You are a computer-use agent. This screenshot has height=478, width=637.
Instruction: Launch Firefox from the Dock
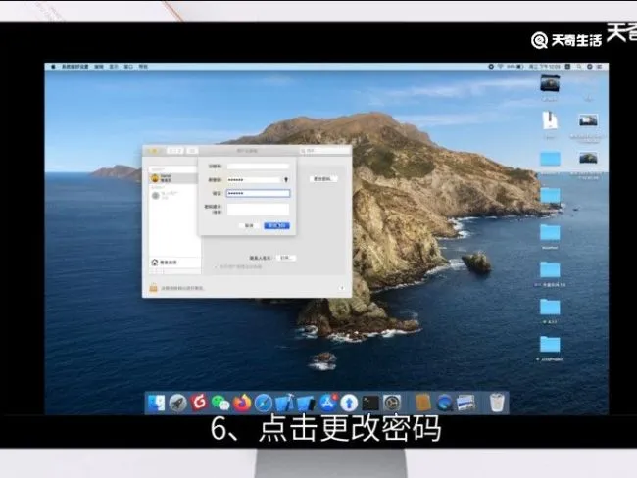coord(242,403)
